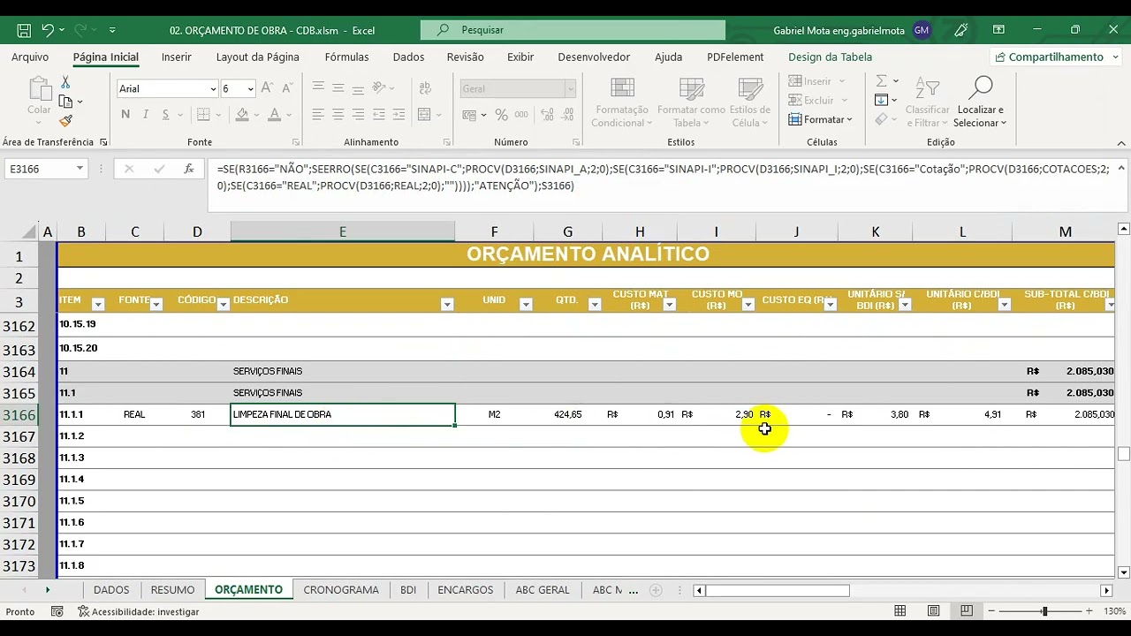Toggle merge and center cells

click(424, 115)
